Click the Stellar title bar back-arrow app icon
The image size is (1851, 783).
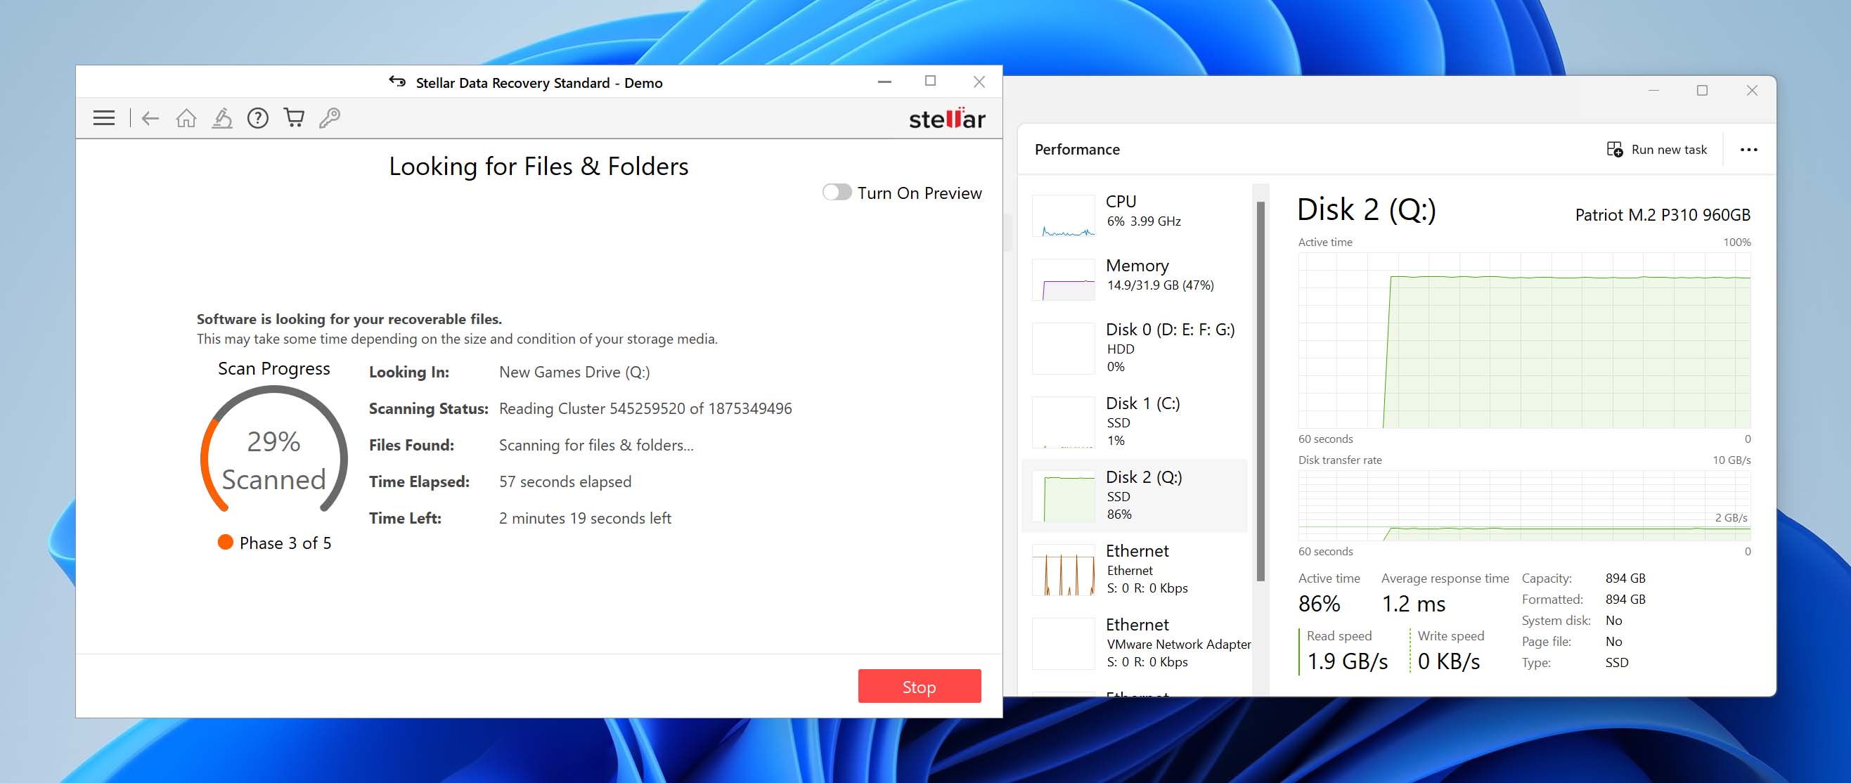[397, 81]
